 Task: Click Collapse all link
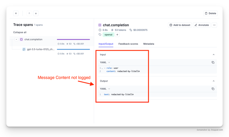[20, 32]
